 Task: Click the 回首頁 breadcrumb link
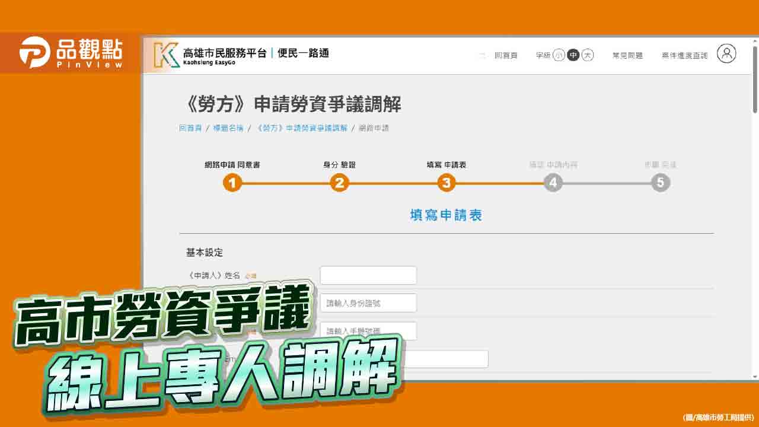click(x=190, y=128)
